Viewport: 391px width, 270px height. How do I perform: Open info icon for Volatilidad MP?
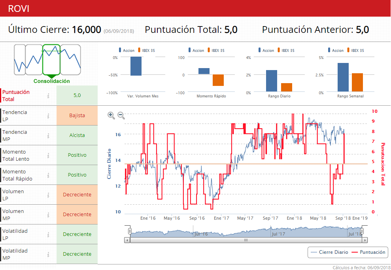[48, 255]
